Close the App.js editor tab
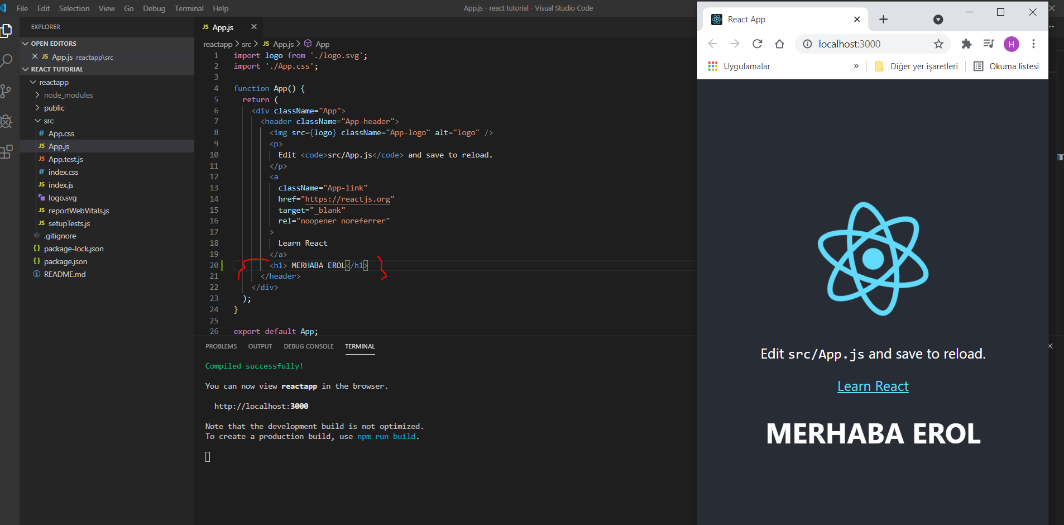1064x525 pixels. (254, 27)
